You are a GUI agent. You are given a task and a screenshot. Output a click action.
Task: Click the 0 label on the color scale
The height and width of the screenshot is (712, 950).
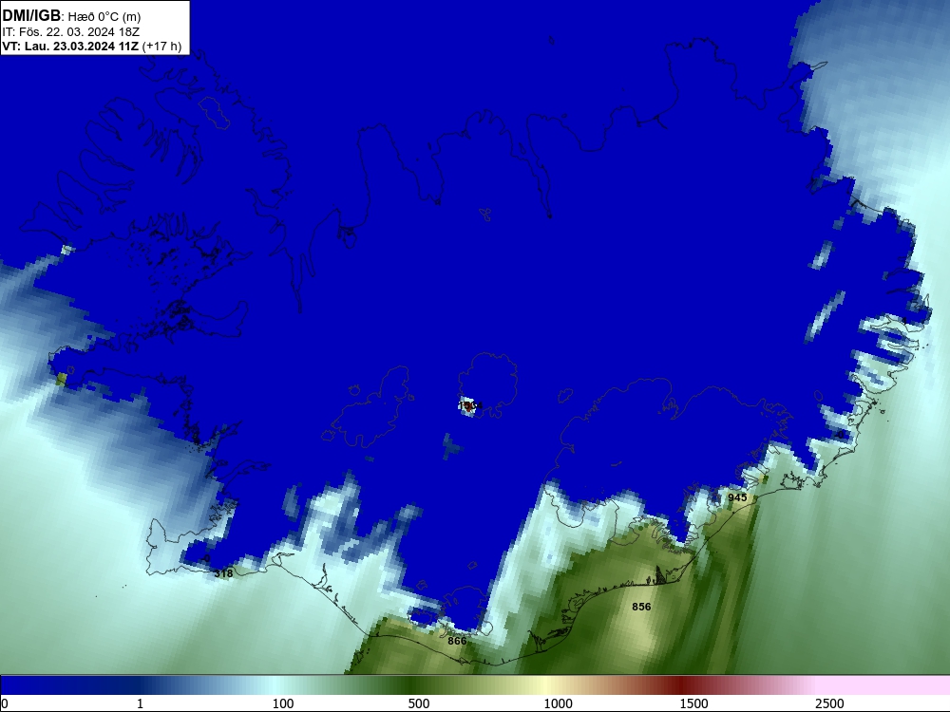[x=5, y=703]
